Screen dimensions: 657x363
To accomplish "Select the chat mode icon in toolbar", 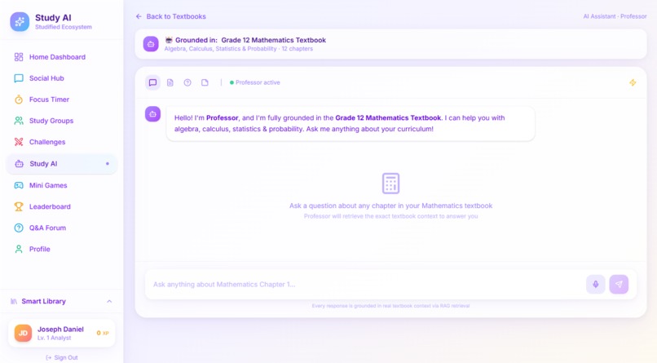I will pos(152,82).
